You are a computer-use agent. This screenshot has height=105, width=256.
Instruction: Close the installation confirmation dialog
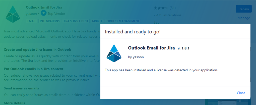click(x=241, y=93)
